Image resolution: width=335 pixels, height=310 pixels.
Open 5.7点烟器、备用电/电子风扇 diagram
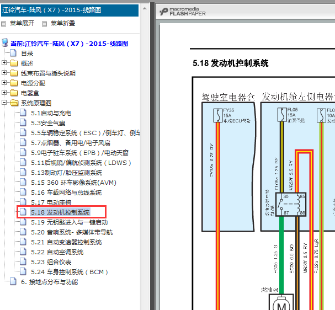71,143
